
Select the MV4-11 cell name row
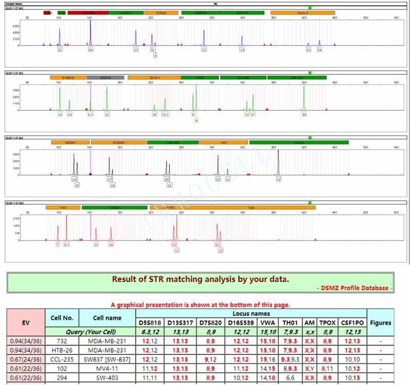point(107,369)
